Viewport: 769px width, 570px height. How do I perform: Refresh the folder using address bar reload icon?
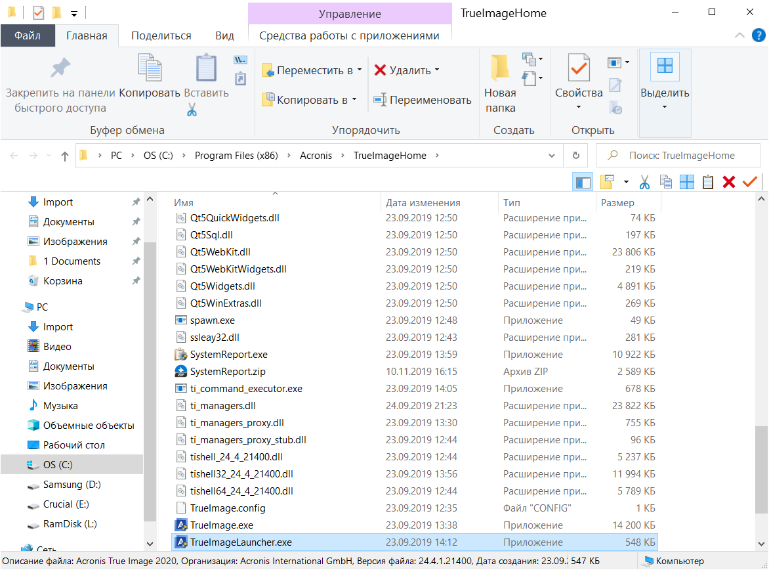[576, 156]
